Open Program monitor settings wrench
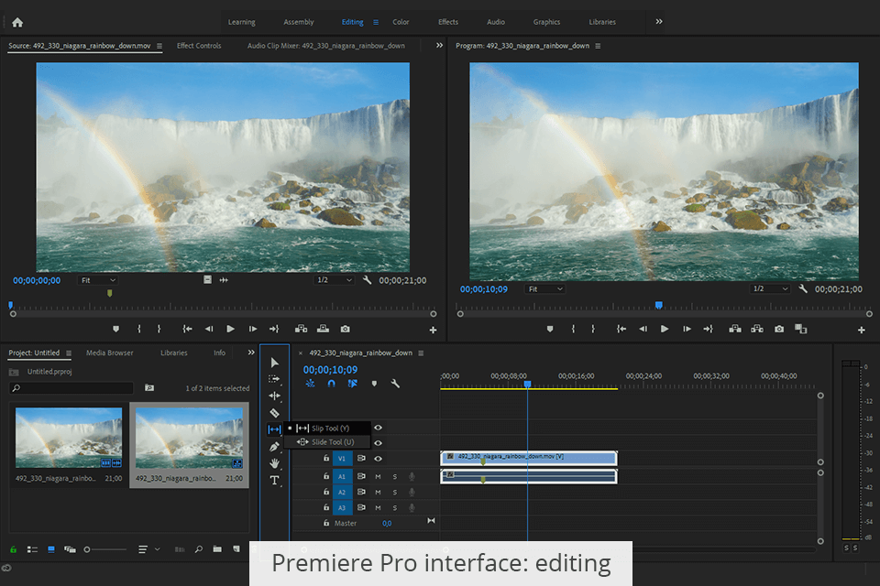This screenshot has height=586, width=880. pyautogui.click(x=803, y=288)
